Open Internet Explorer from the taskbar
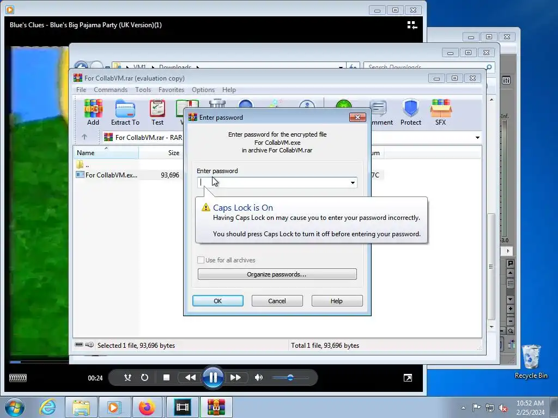Image resolution: width=558 pixels, height=418 pixels. [48, 407]
